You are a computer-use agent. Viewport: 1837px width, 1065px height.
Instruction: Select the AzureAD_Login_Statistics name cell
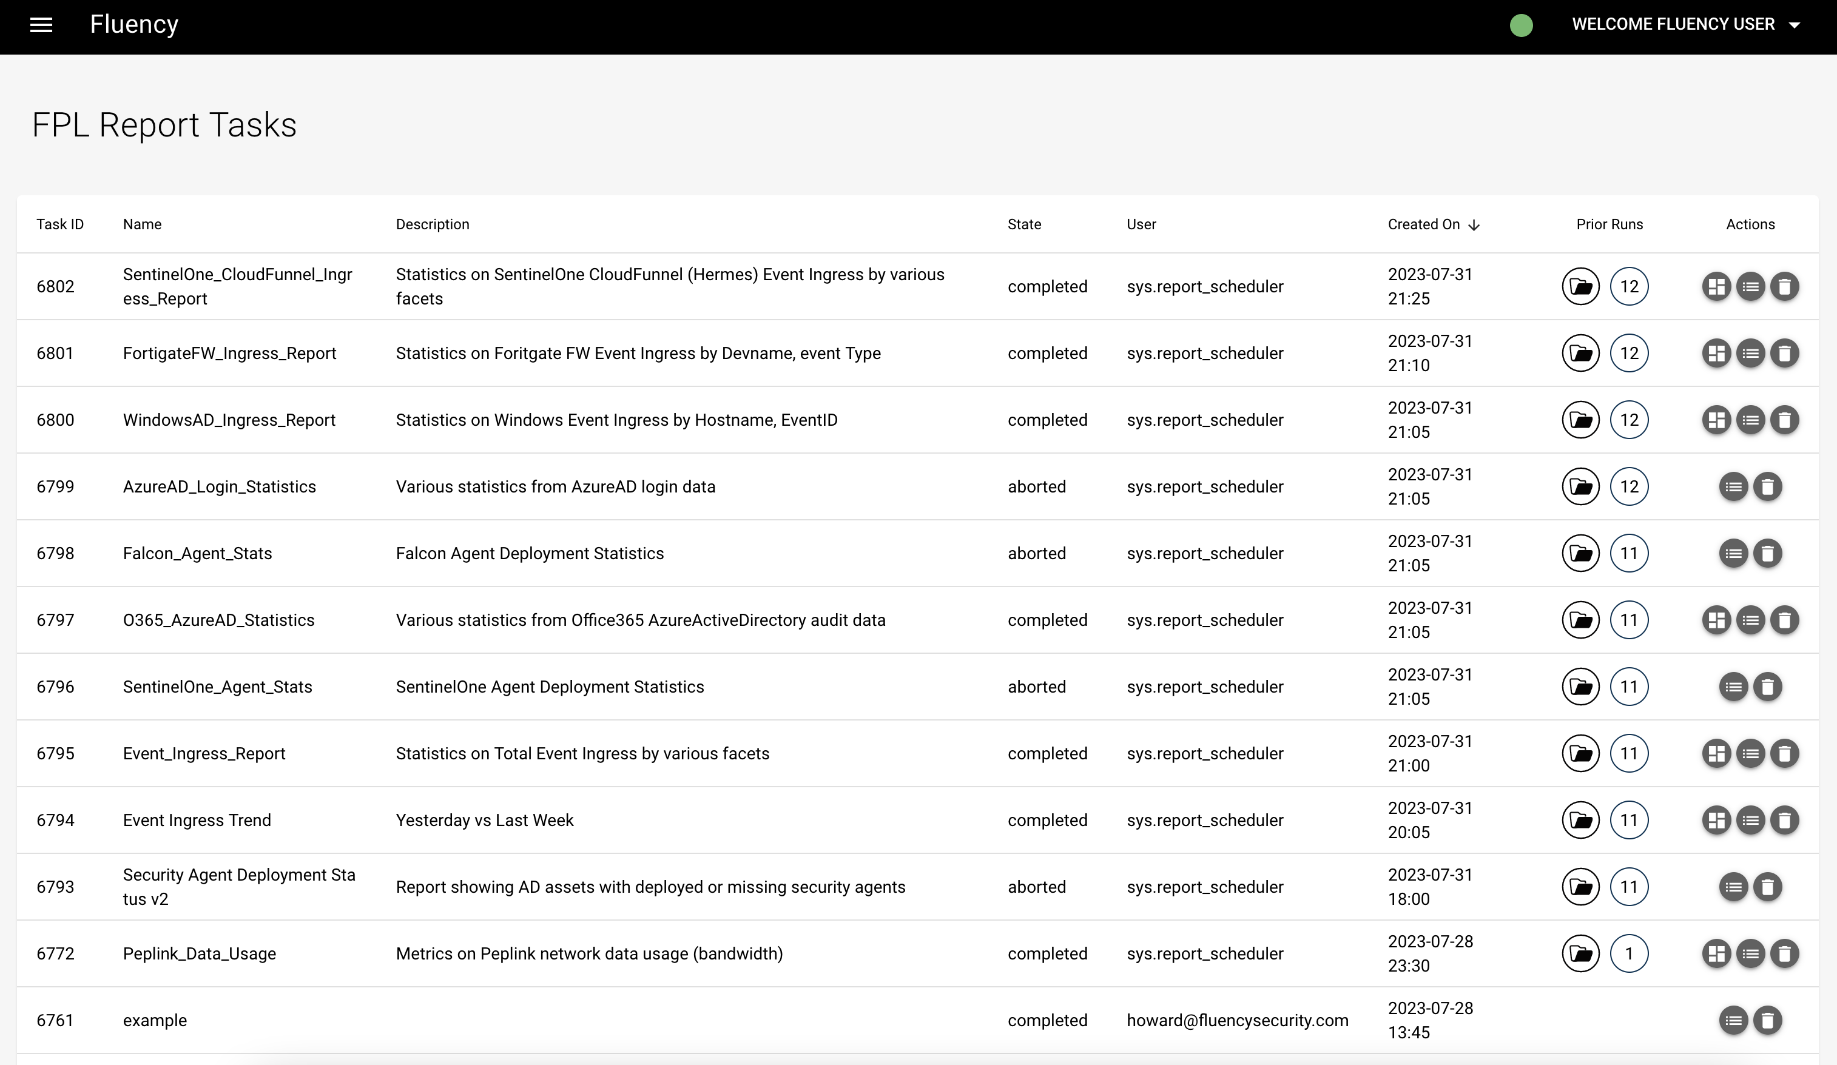[220, 486]
